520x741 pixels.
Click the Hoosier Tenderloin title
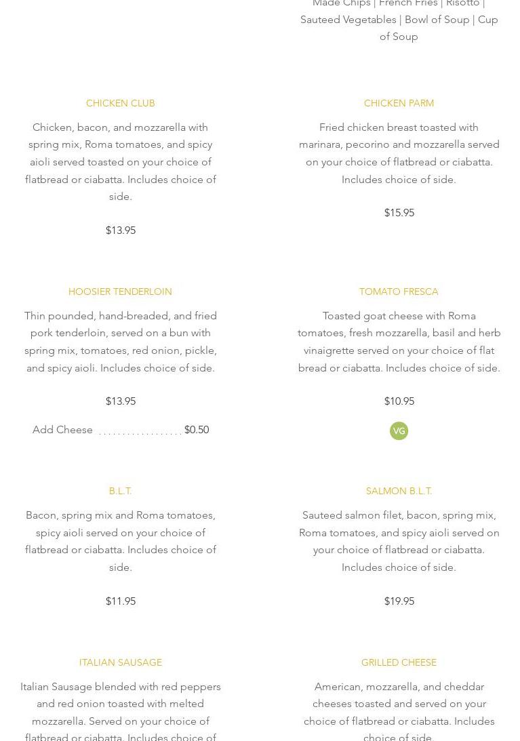tap(120, 292)
